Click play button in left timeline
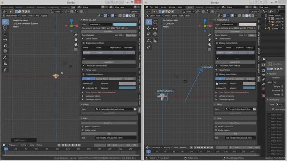Viewport: 287px width, 161px height. [x=73, y=145]
